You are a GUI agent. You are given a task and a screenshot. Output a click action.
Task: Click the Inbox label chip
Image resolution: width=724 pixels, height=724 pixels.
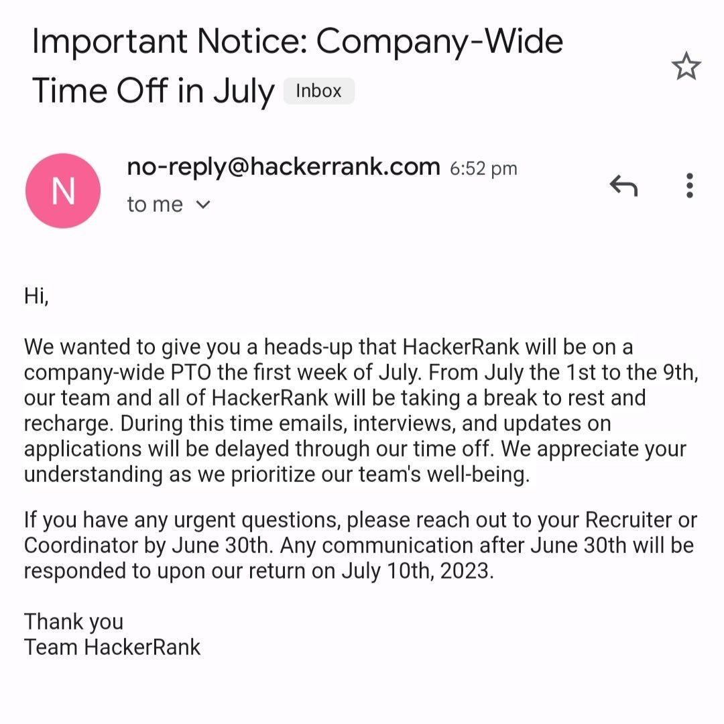(x=318, y=90)
